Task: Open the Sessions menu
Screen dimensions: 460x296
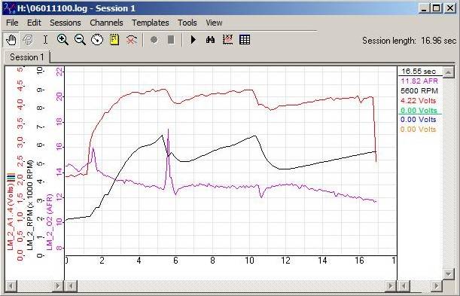Action: (x=65, y=23)
